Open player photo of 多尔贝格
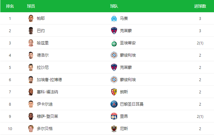 tap(31, 129)
